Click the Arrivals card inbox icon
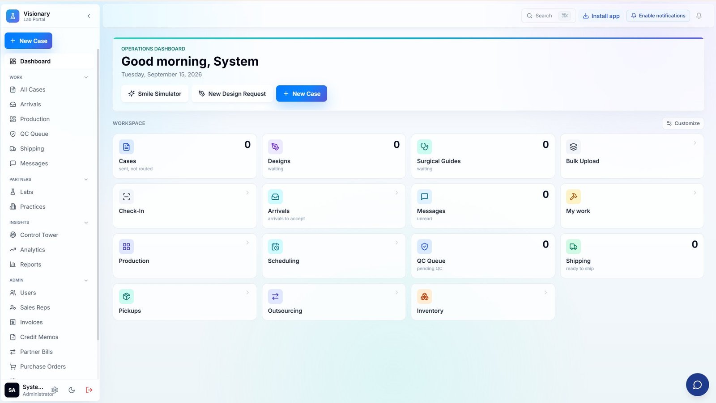The width and height of the screenshot is (716, 403). coord(275,197)
